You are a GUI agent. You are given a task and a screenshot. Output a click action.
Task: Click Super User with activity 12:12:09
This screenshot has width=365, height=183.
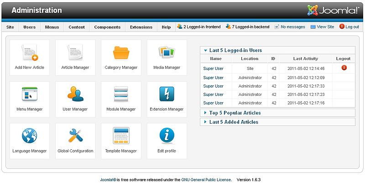click(213, 78)
